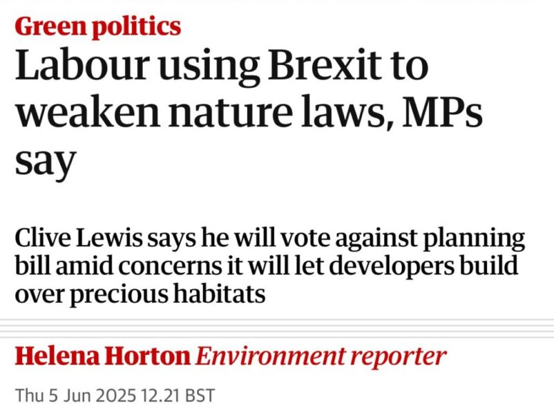554x415 pixels.
Task: Click the Environment reporter byline label
Action: pyautogui.click(x=321, y=356)
